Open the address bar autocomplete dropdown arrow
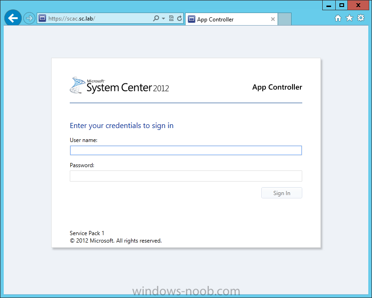Image resolution: width=372 pixels, height=298 pixels. (x=164, y=18)
